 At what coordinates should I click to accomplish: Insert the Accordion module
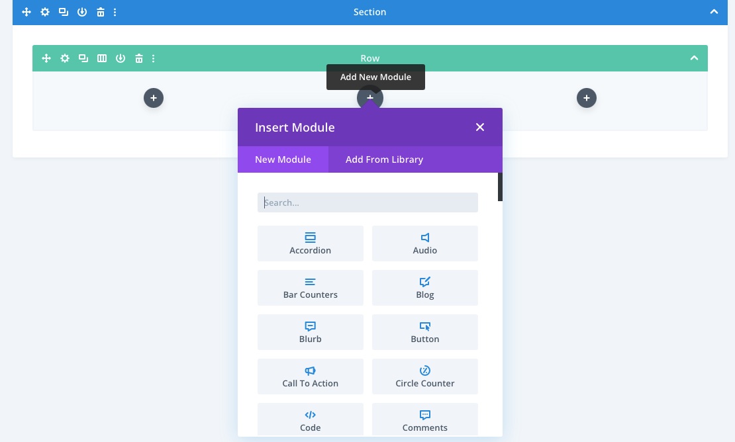[x=310, y=243]
